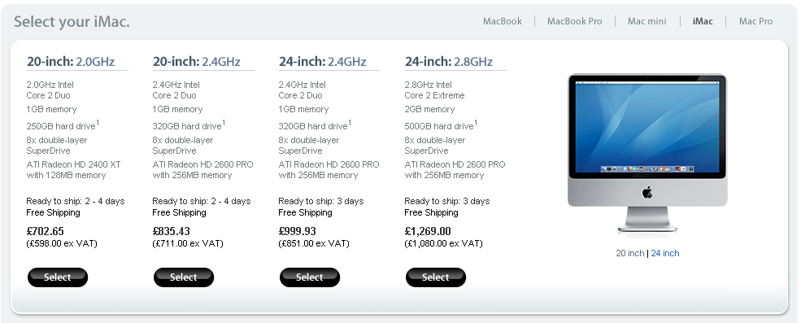Image resolution: width=801 pixels, height=323 pixels.
Task: Click the £1,269.00 price
Action: click(428, 232)
